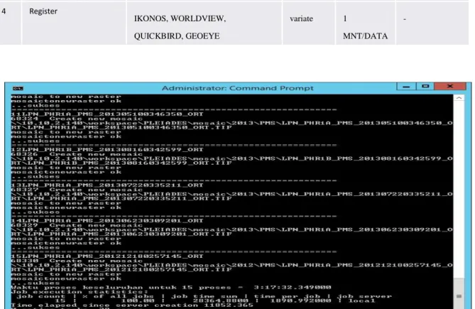Click the MNT/DATA cell text
The image size is (475, 309).
tap(366, 36)
